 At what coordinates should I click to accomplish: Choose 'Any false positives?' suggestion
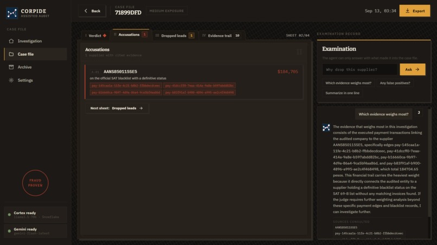point(395,83)
